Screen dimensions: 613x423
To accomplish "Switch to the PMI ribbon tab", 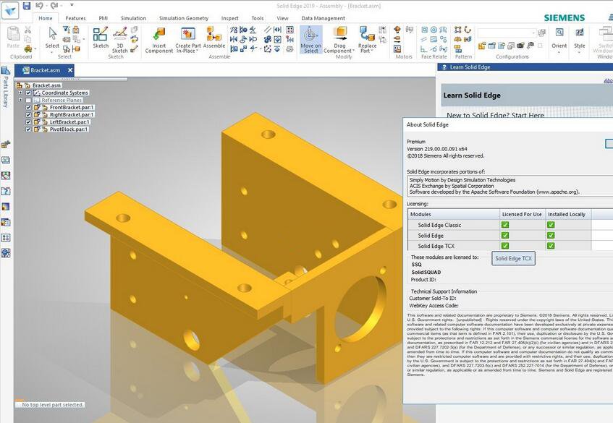I will coord(103,18).
